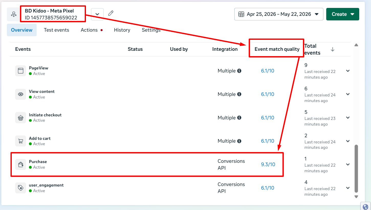Click the user_engagement tag icon
Viewport: 371px width, 210px height.
(x=20, y=188)
